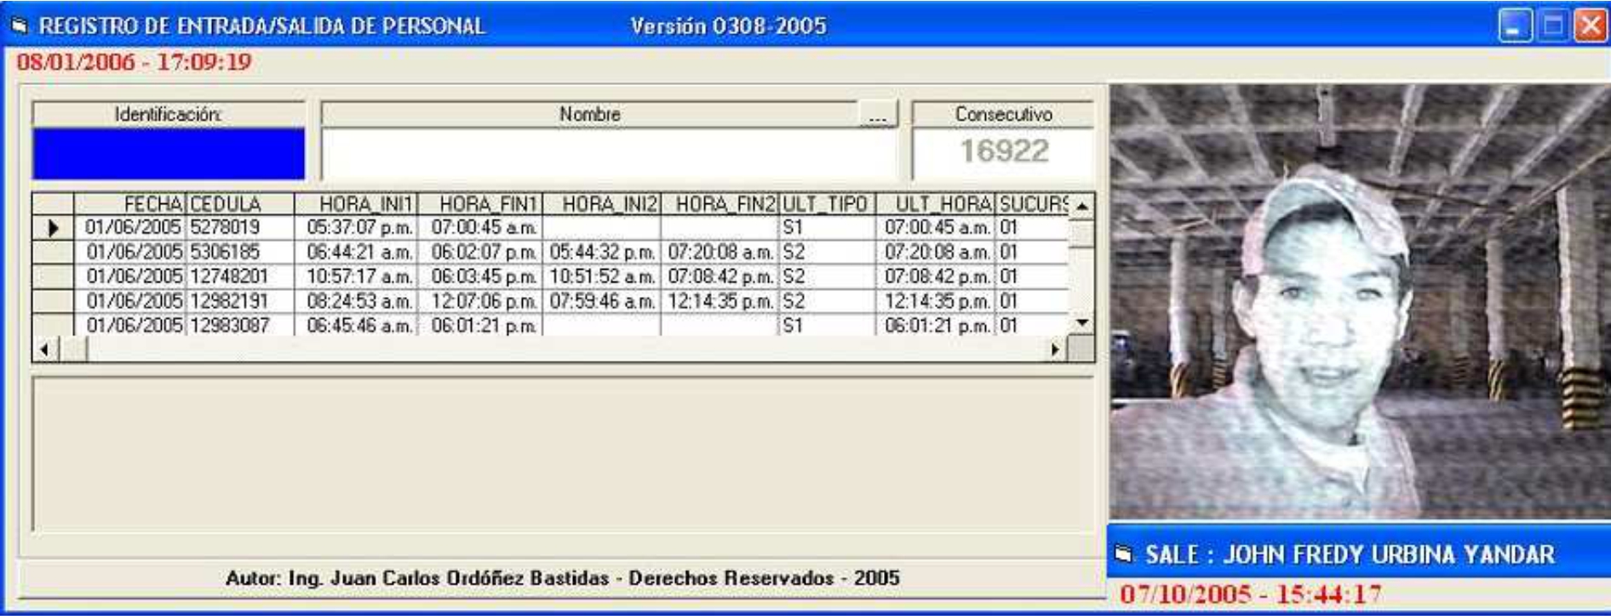Open name lookup with the ellipsis button
Image resolution: width=1611 pixels, height=616 pixels.
point(877,115)
